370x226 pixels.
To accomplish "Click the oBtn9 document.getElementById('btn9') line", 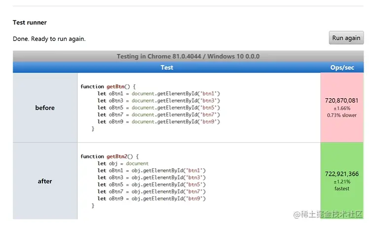I will pos(158,122).
